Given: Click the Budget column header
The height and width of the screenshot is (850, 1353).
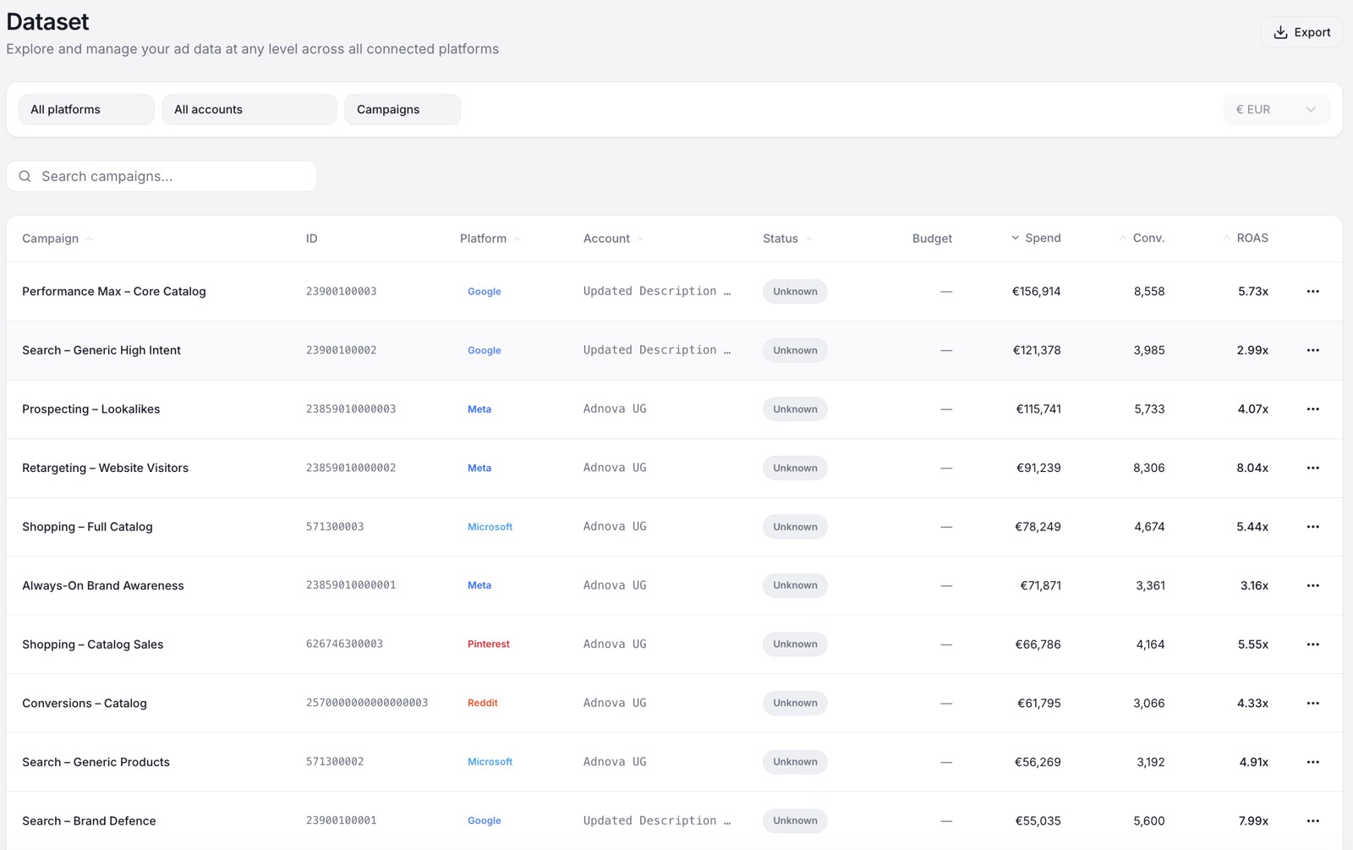Looking at the screenshot, I should pos(932,239).
